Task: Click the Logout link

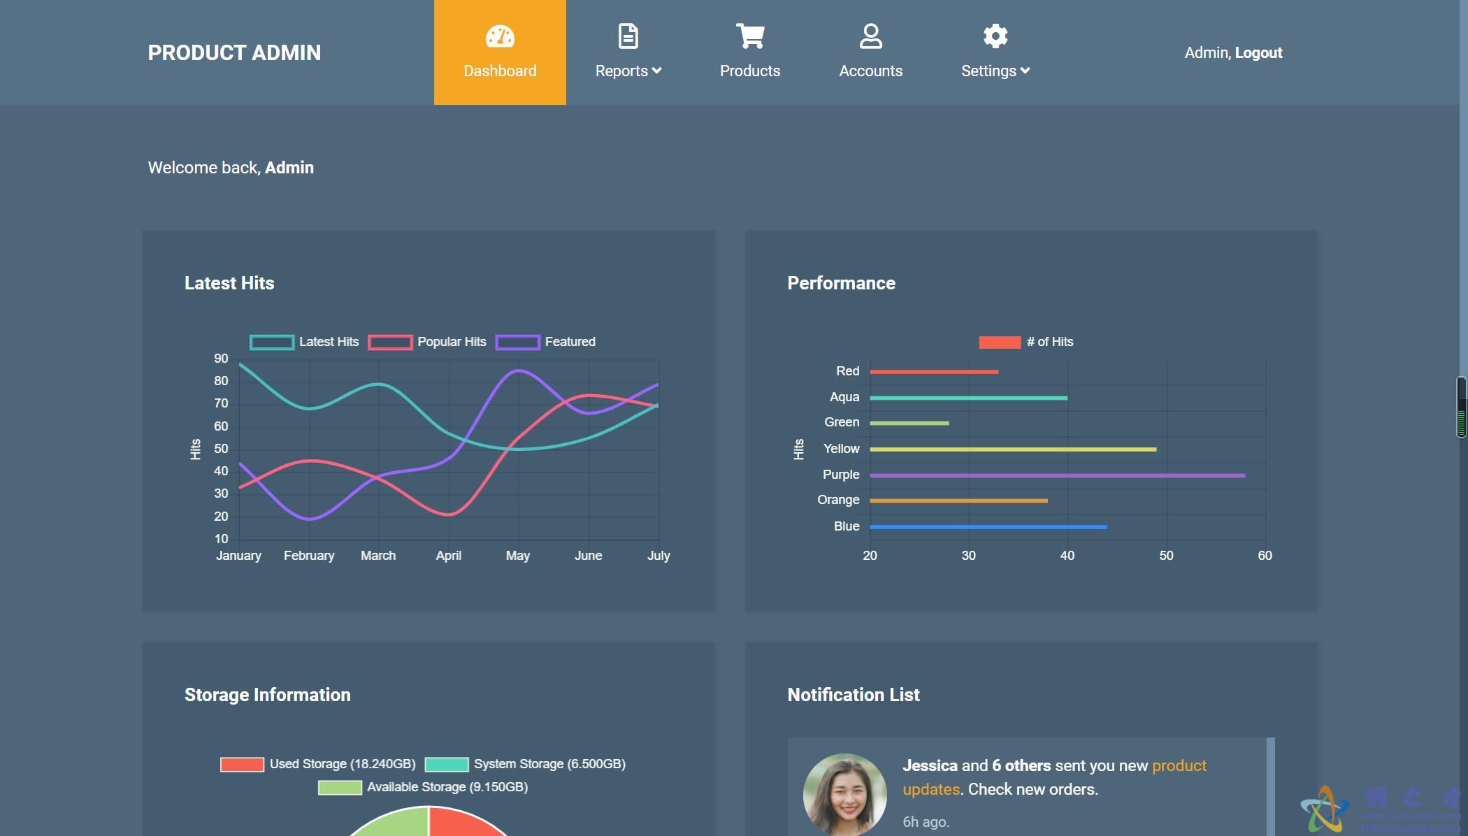Action: tap(1258, 53)
